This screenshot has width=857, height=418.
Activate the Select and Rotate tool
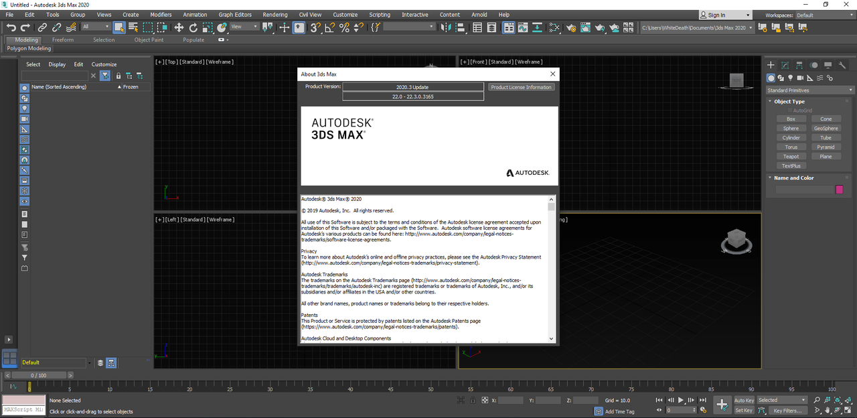pyautogui.click(x=193, y=27)
